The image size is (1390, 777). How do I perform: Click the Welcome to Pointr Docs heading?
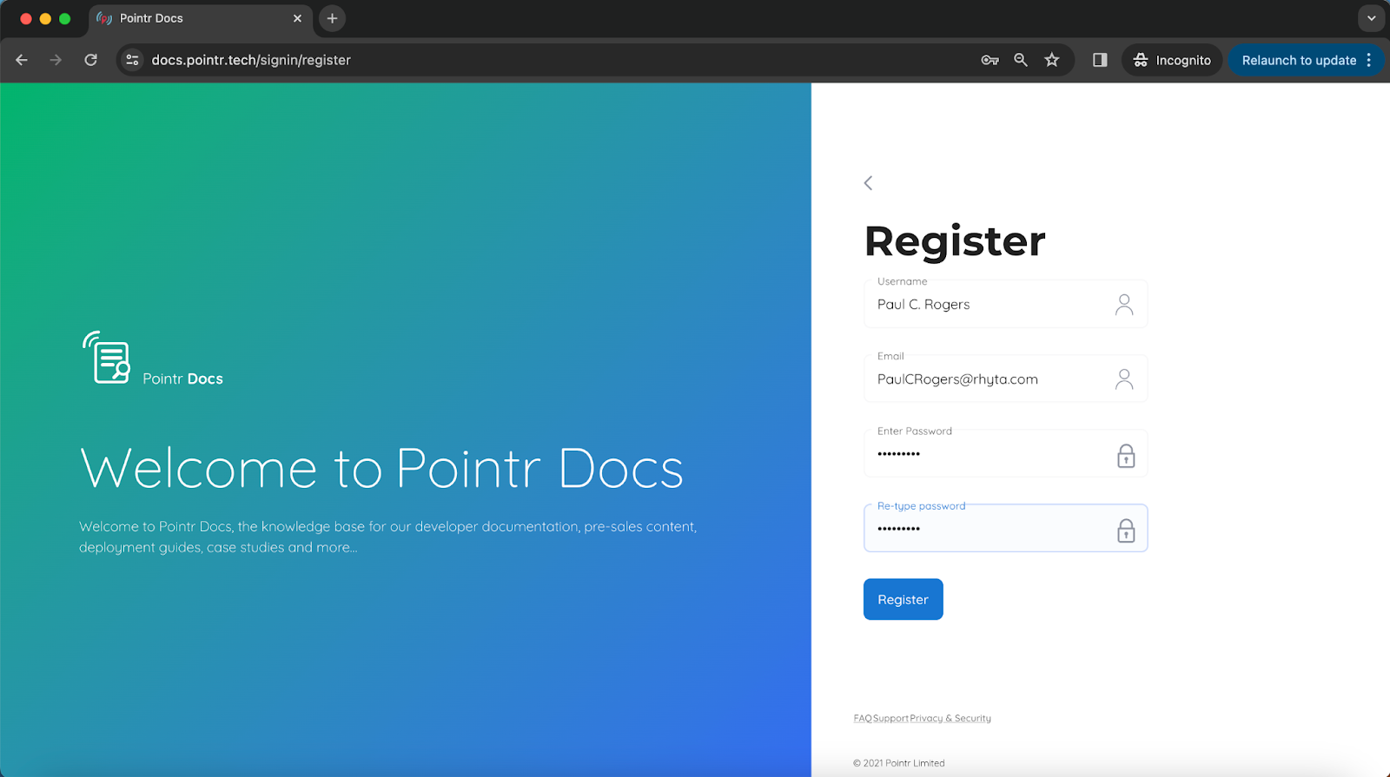381,469
